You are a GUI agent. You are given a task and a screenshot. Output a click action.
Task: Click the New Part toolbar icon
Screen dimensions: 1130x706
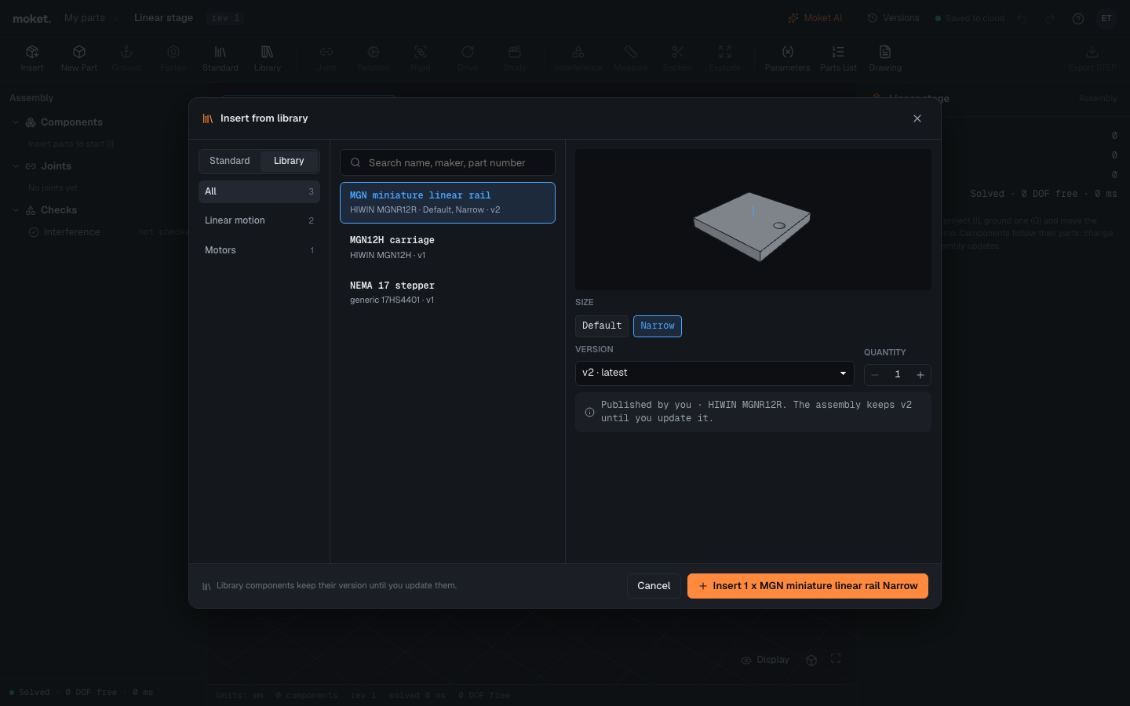tap(79, 58)
